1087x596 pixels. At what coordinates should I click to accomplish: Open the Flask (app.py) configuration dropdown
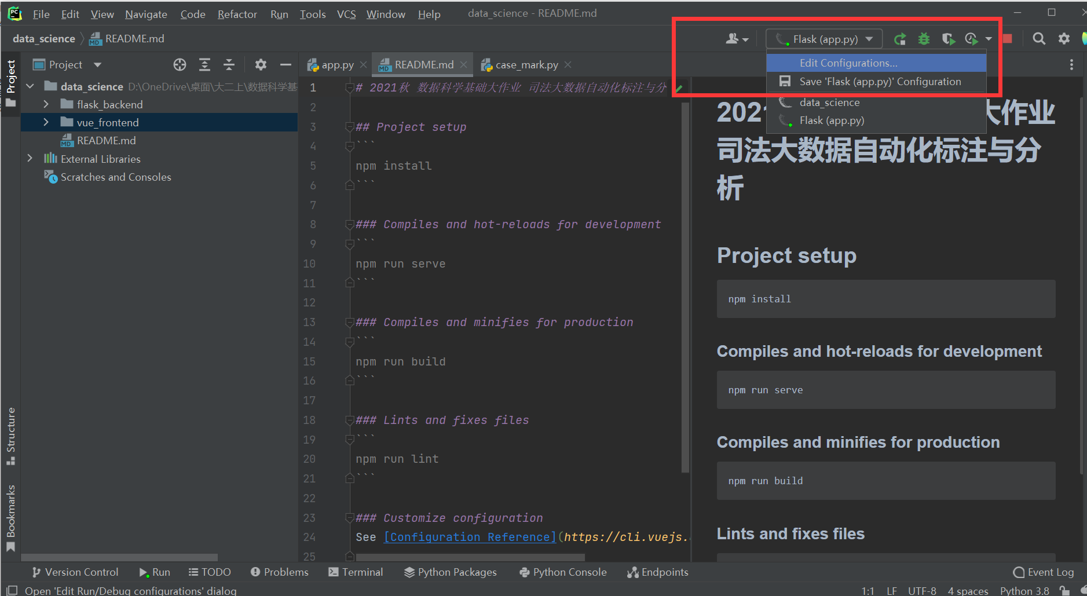click(870, 39)
